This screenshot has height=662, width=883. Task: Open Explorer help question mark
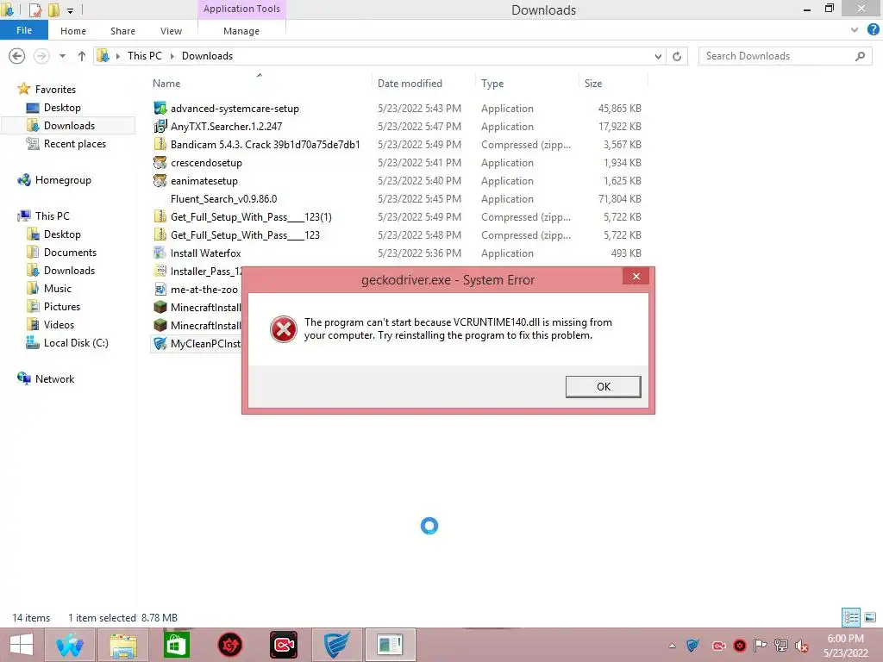pos(873,30)
